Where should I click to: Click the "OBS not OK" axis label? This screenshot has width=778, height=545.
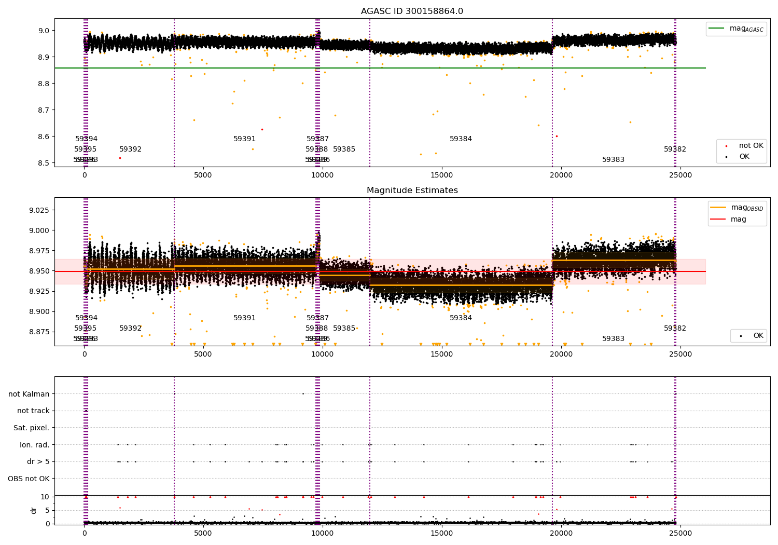(29, 479)
